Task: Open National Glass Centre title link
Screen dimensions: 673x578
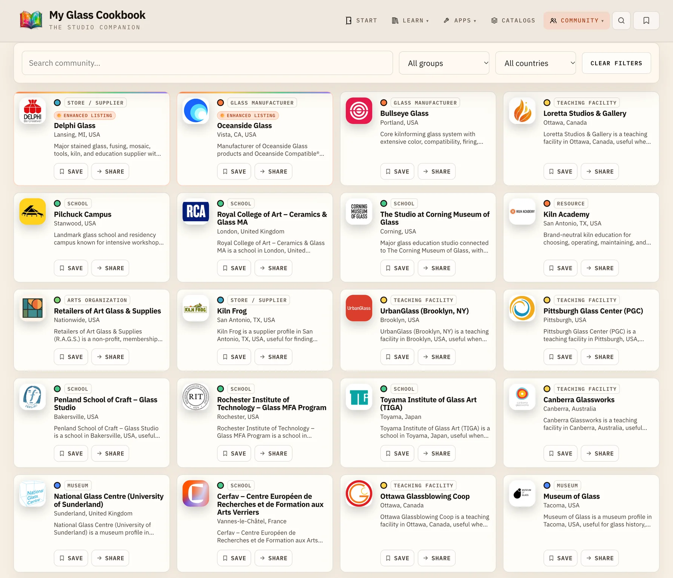Action: click(x=109, y=500)
